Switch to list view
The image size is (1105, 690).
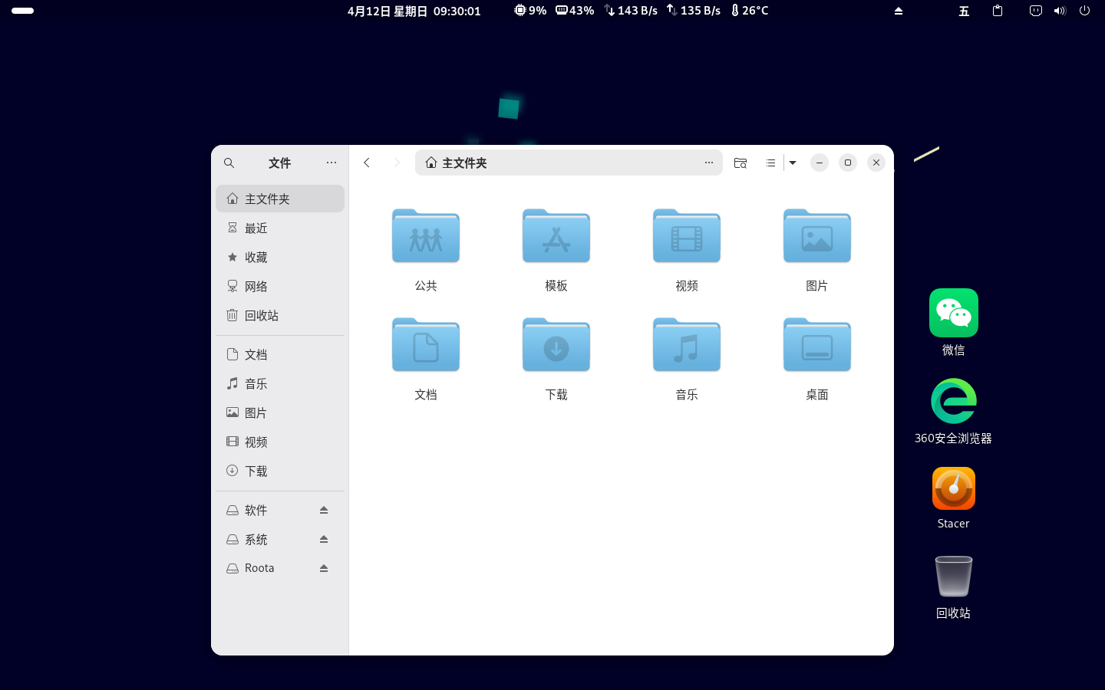click(x=770, y=163)
